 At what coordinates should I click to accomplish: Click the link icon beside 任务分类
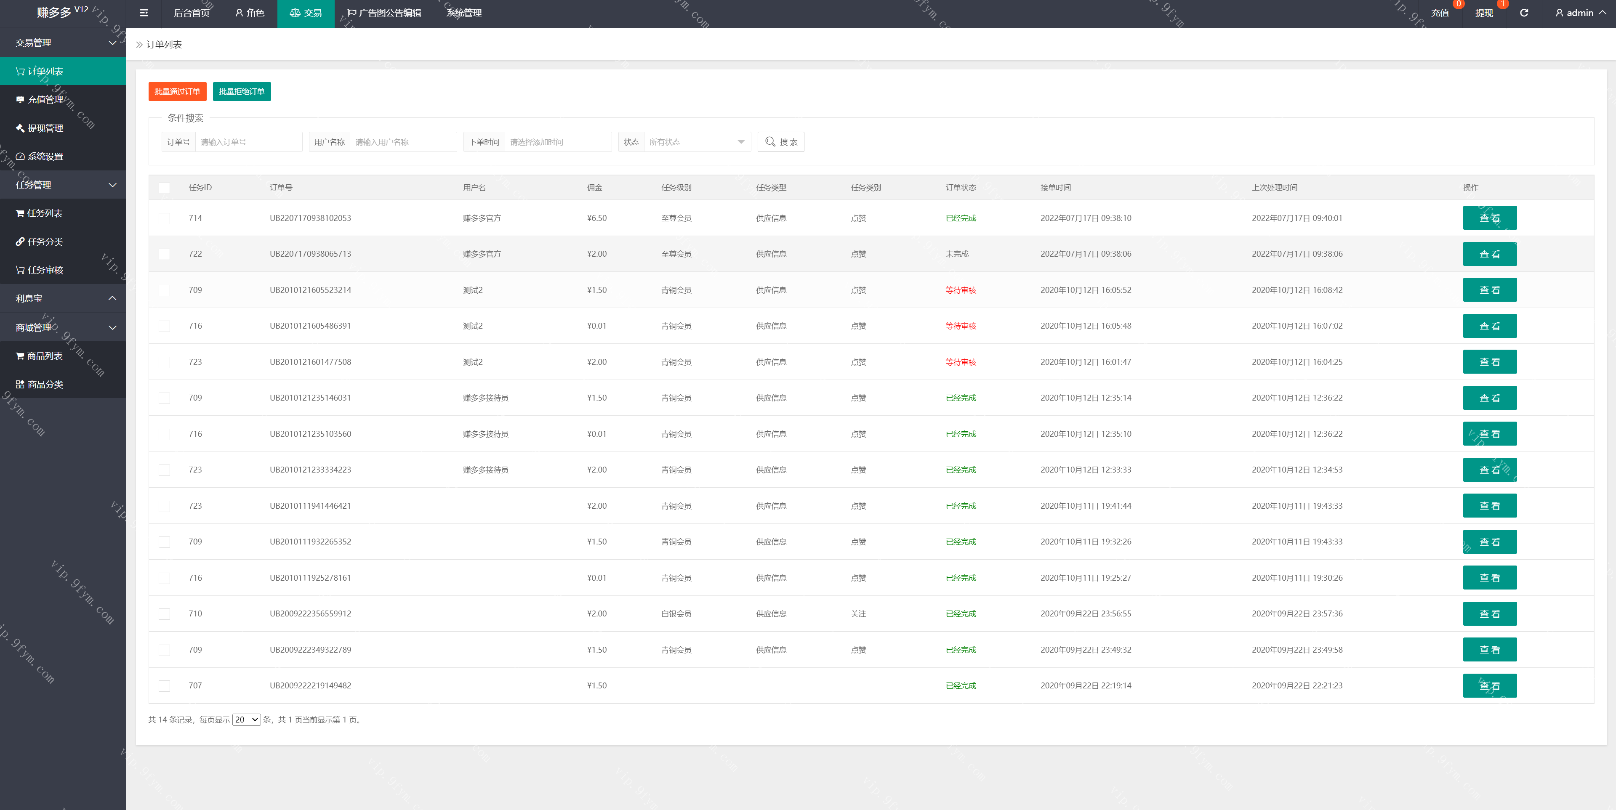click(20, 242)
